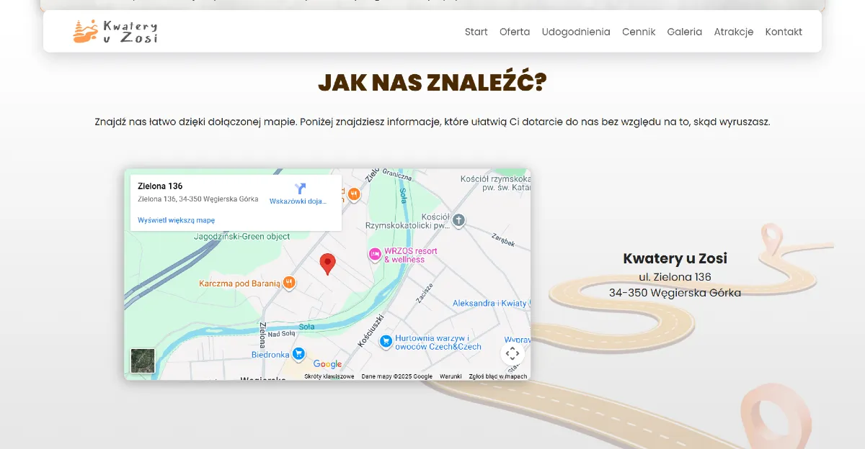Open the WRZOS resort & wellness pink icon
Screen dimensions: 865x449
tap(375, 254)
